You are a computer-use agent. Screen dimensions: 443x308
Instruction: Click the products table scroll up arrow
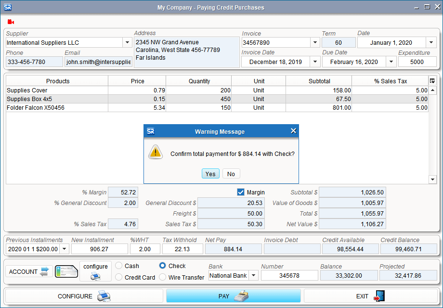pos(432,90)
